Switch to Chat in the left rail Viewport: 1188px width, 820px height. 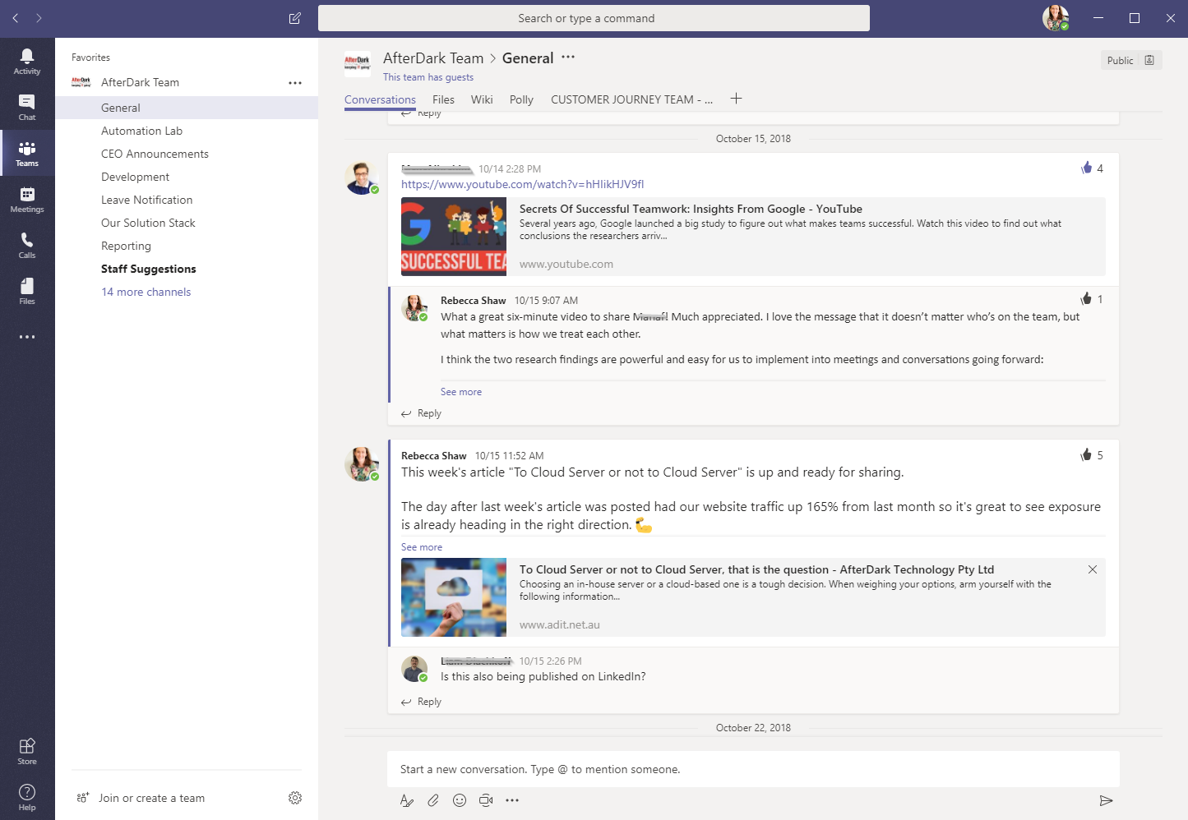(x=27, y=105)
